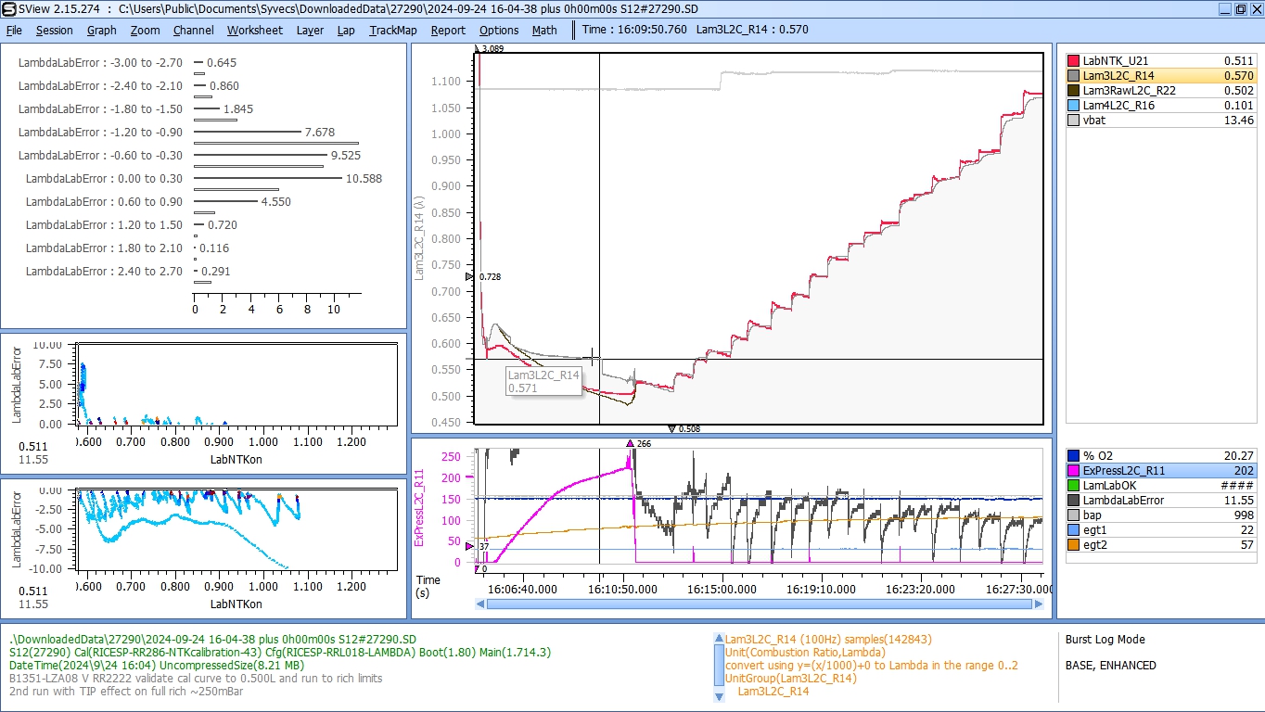Click the magenta 266 upper-limit marker triangle
Image resolution: width=1265 pixels, height=712 pixels.
[x=631, y=444]
